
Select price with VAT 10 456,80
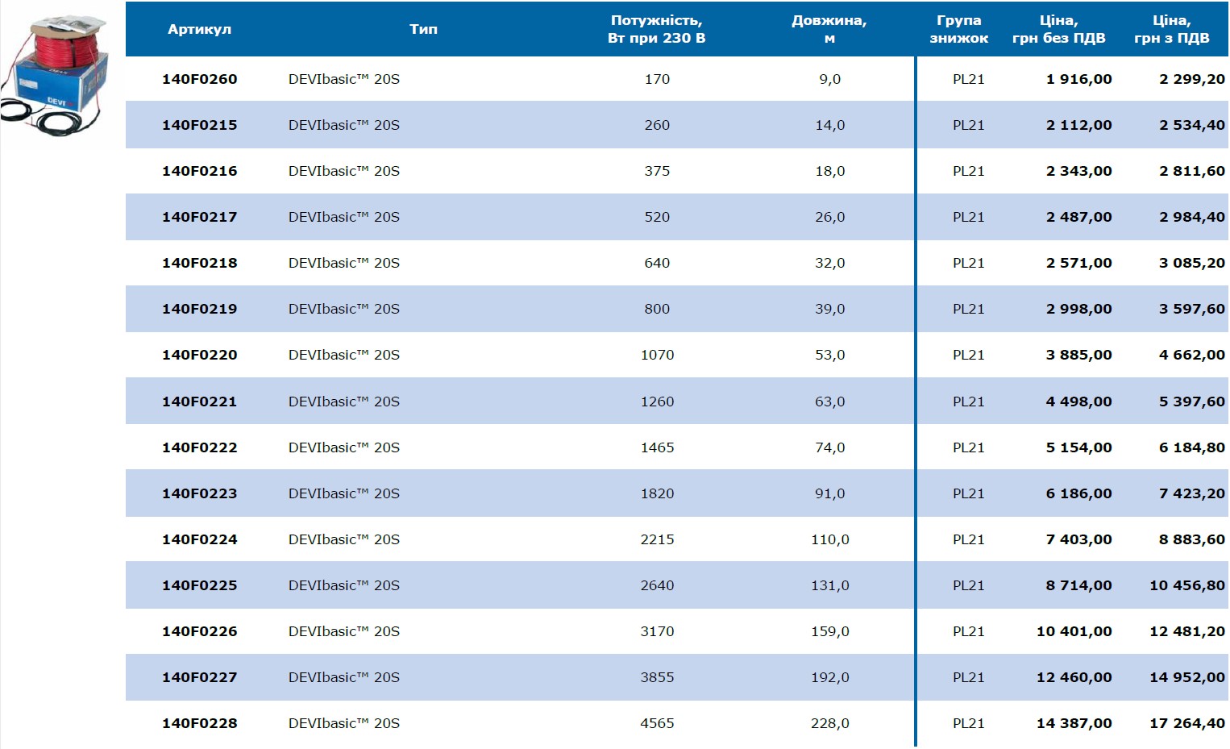[1186, 585]
